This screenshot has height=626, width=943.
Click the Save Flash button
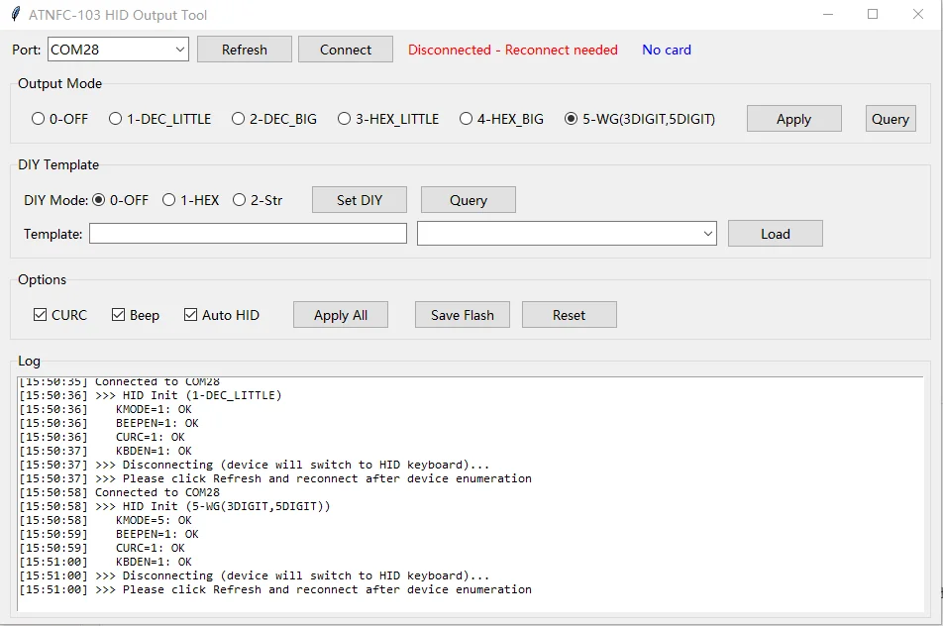click(x=462, y=315)
